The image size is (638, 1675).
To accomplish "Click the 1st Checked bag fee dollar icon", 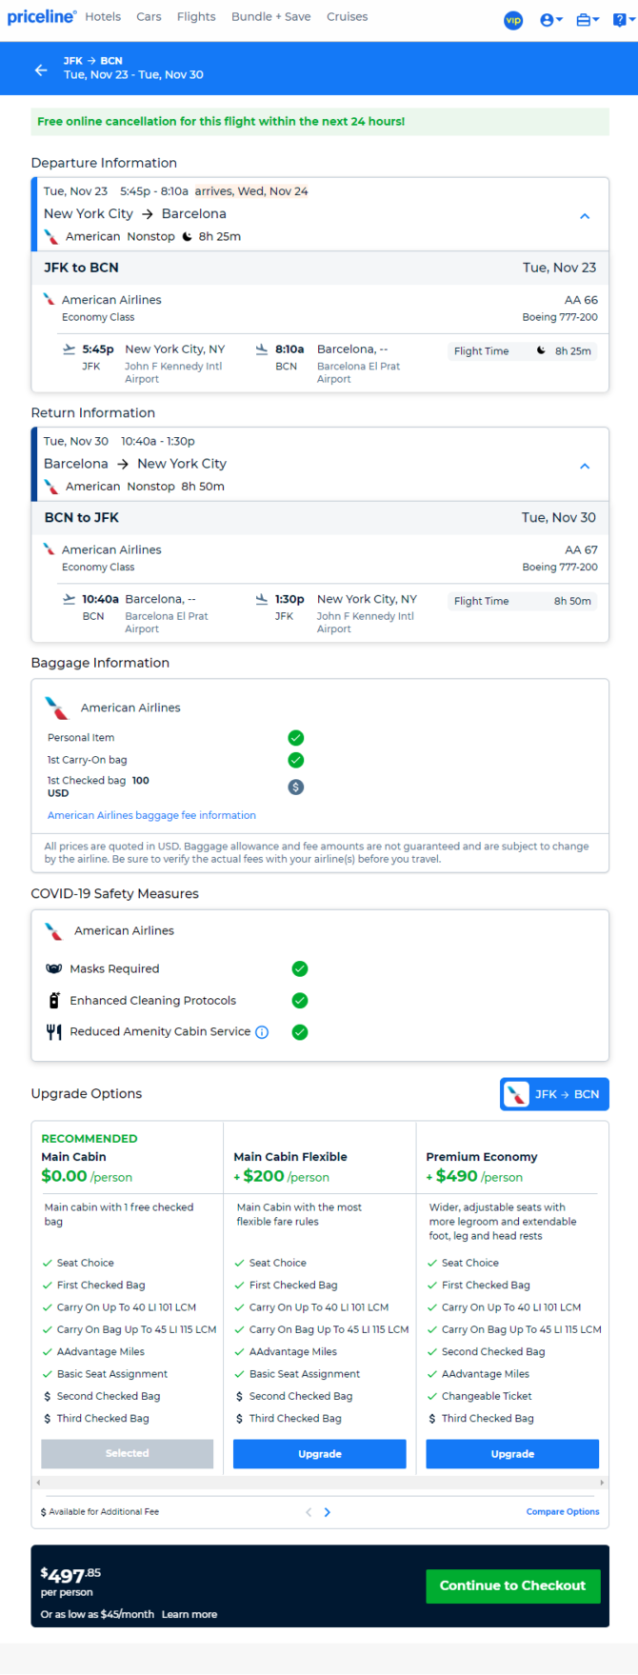I will 296,787.
